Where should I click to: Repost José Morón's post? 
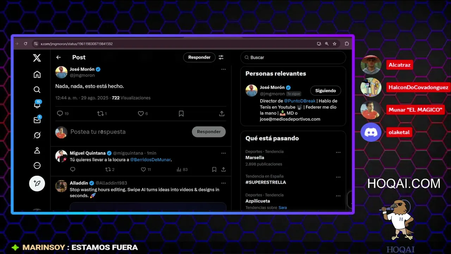[102, 114]
